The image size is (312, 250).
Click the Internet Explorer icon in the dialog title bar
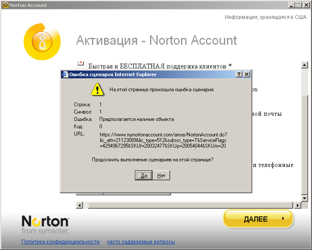pyautogui.click(x=64, y=74)
